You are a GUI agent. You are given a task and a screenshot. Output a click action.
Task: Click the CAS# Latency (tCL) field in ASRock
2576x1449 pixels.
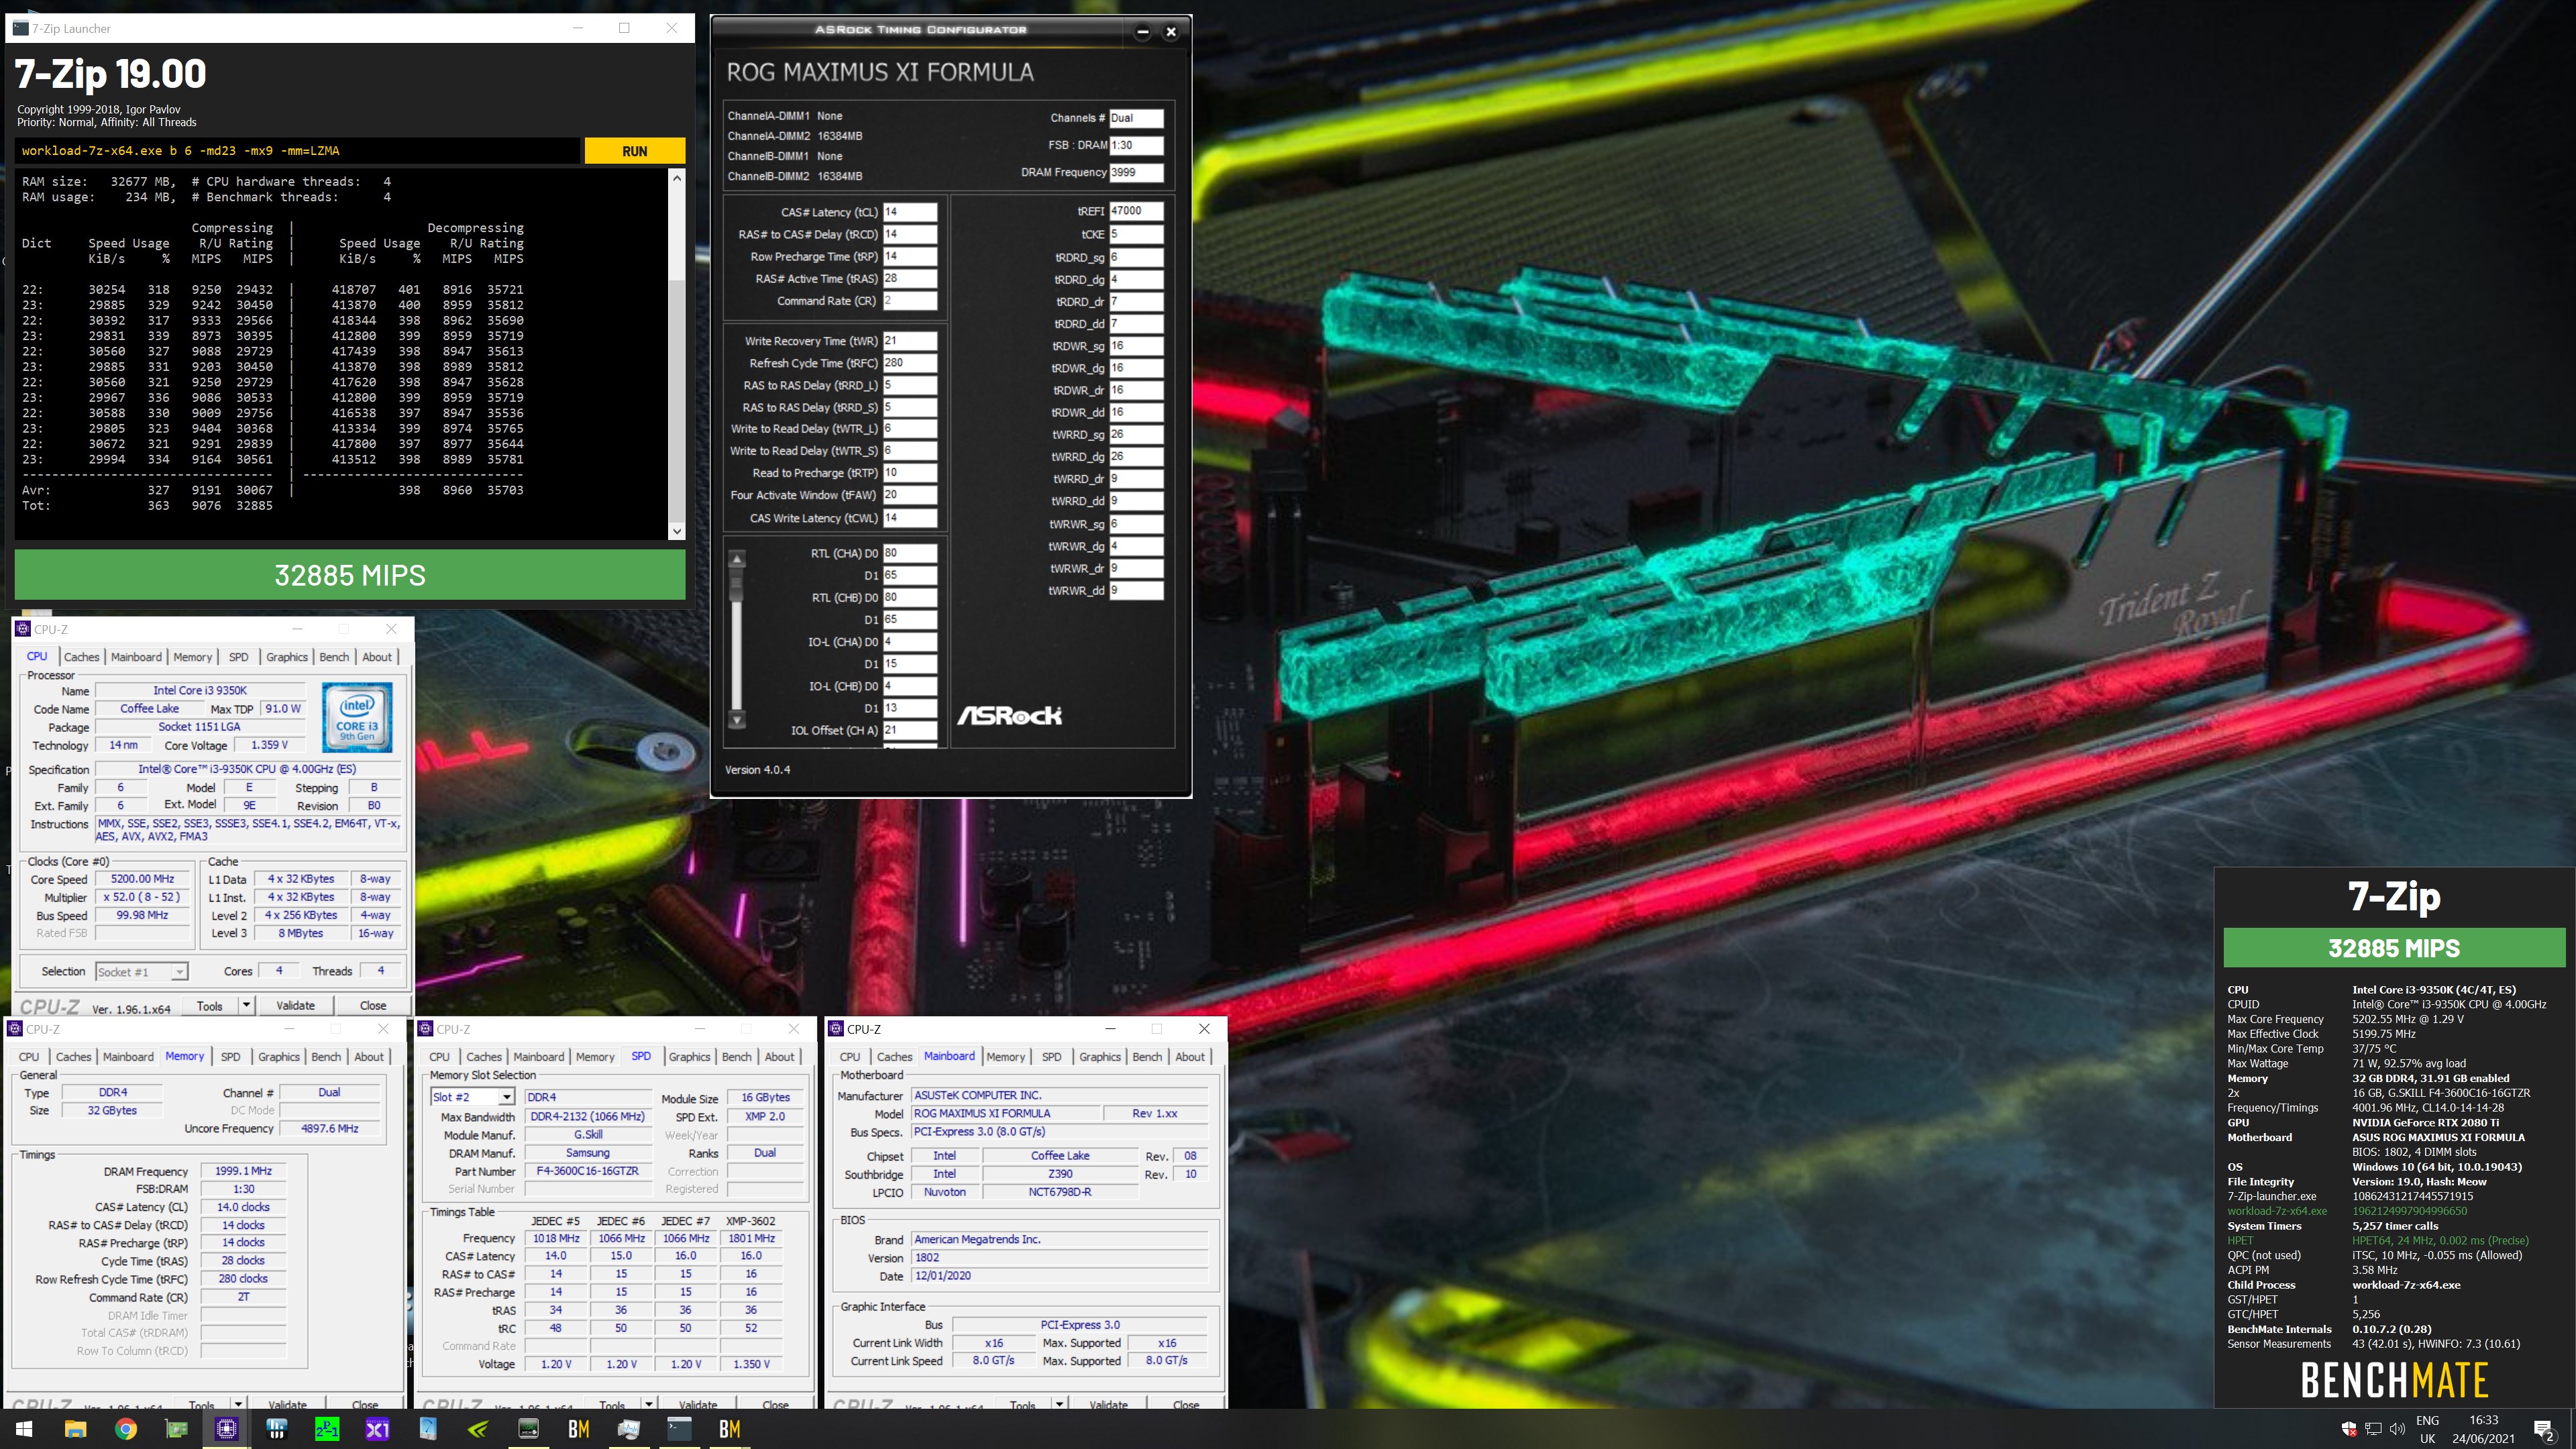(x=910, y=212)
